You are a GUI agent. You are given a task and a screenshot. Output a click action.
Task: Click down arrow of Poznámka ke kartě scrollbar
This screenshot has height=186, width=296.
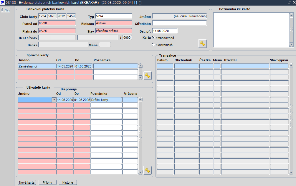coord(291,45)
